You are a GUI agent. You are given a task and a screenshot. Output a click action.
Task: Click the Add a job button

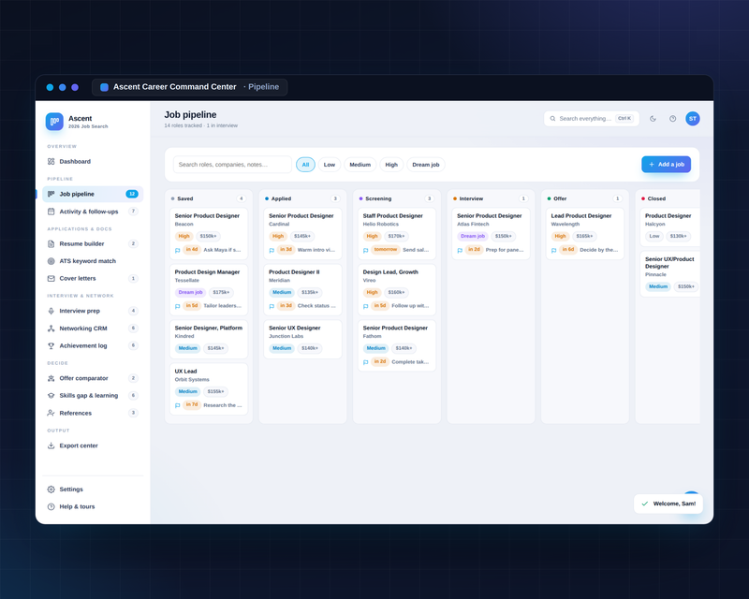(666, 165)
